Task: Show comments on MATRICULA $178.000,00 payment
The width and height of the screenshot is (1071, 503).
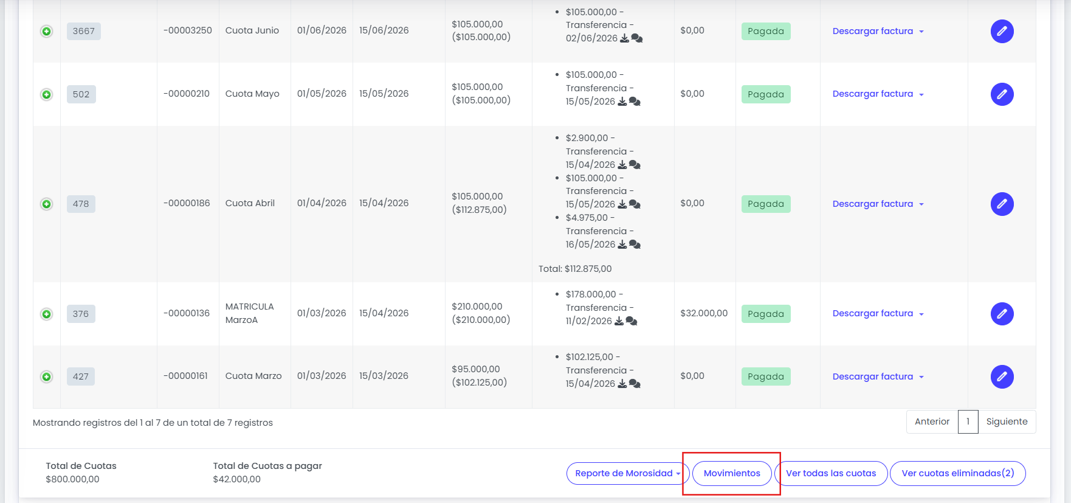Action: click(x=632, y=321)
